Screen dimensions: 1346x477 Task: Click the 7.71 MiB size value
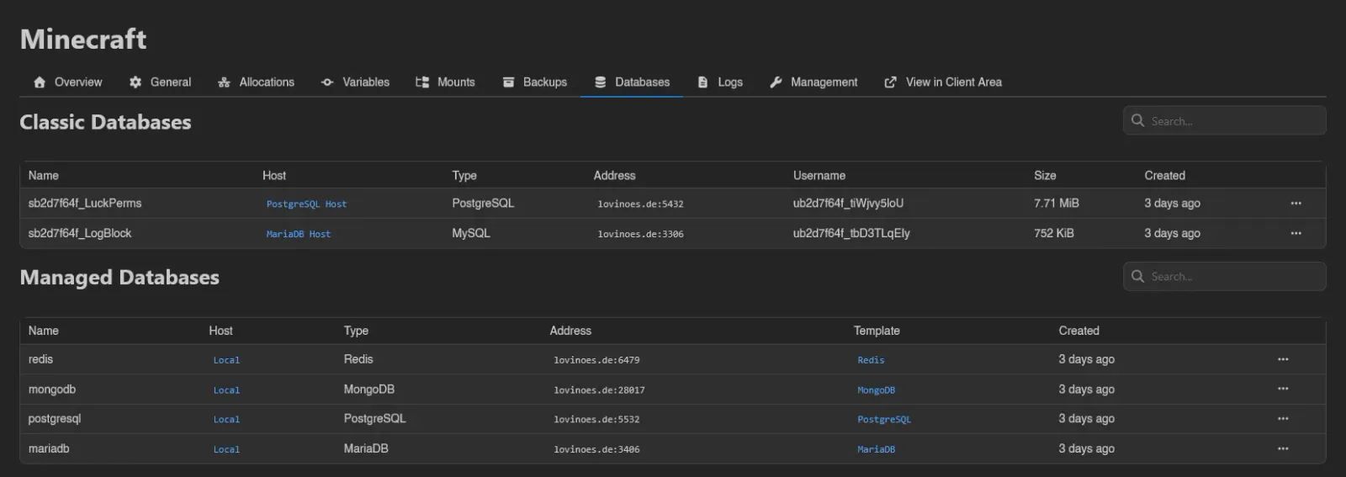[1056, 204]
